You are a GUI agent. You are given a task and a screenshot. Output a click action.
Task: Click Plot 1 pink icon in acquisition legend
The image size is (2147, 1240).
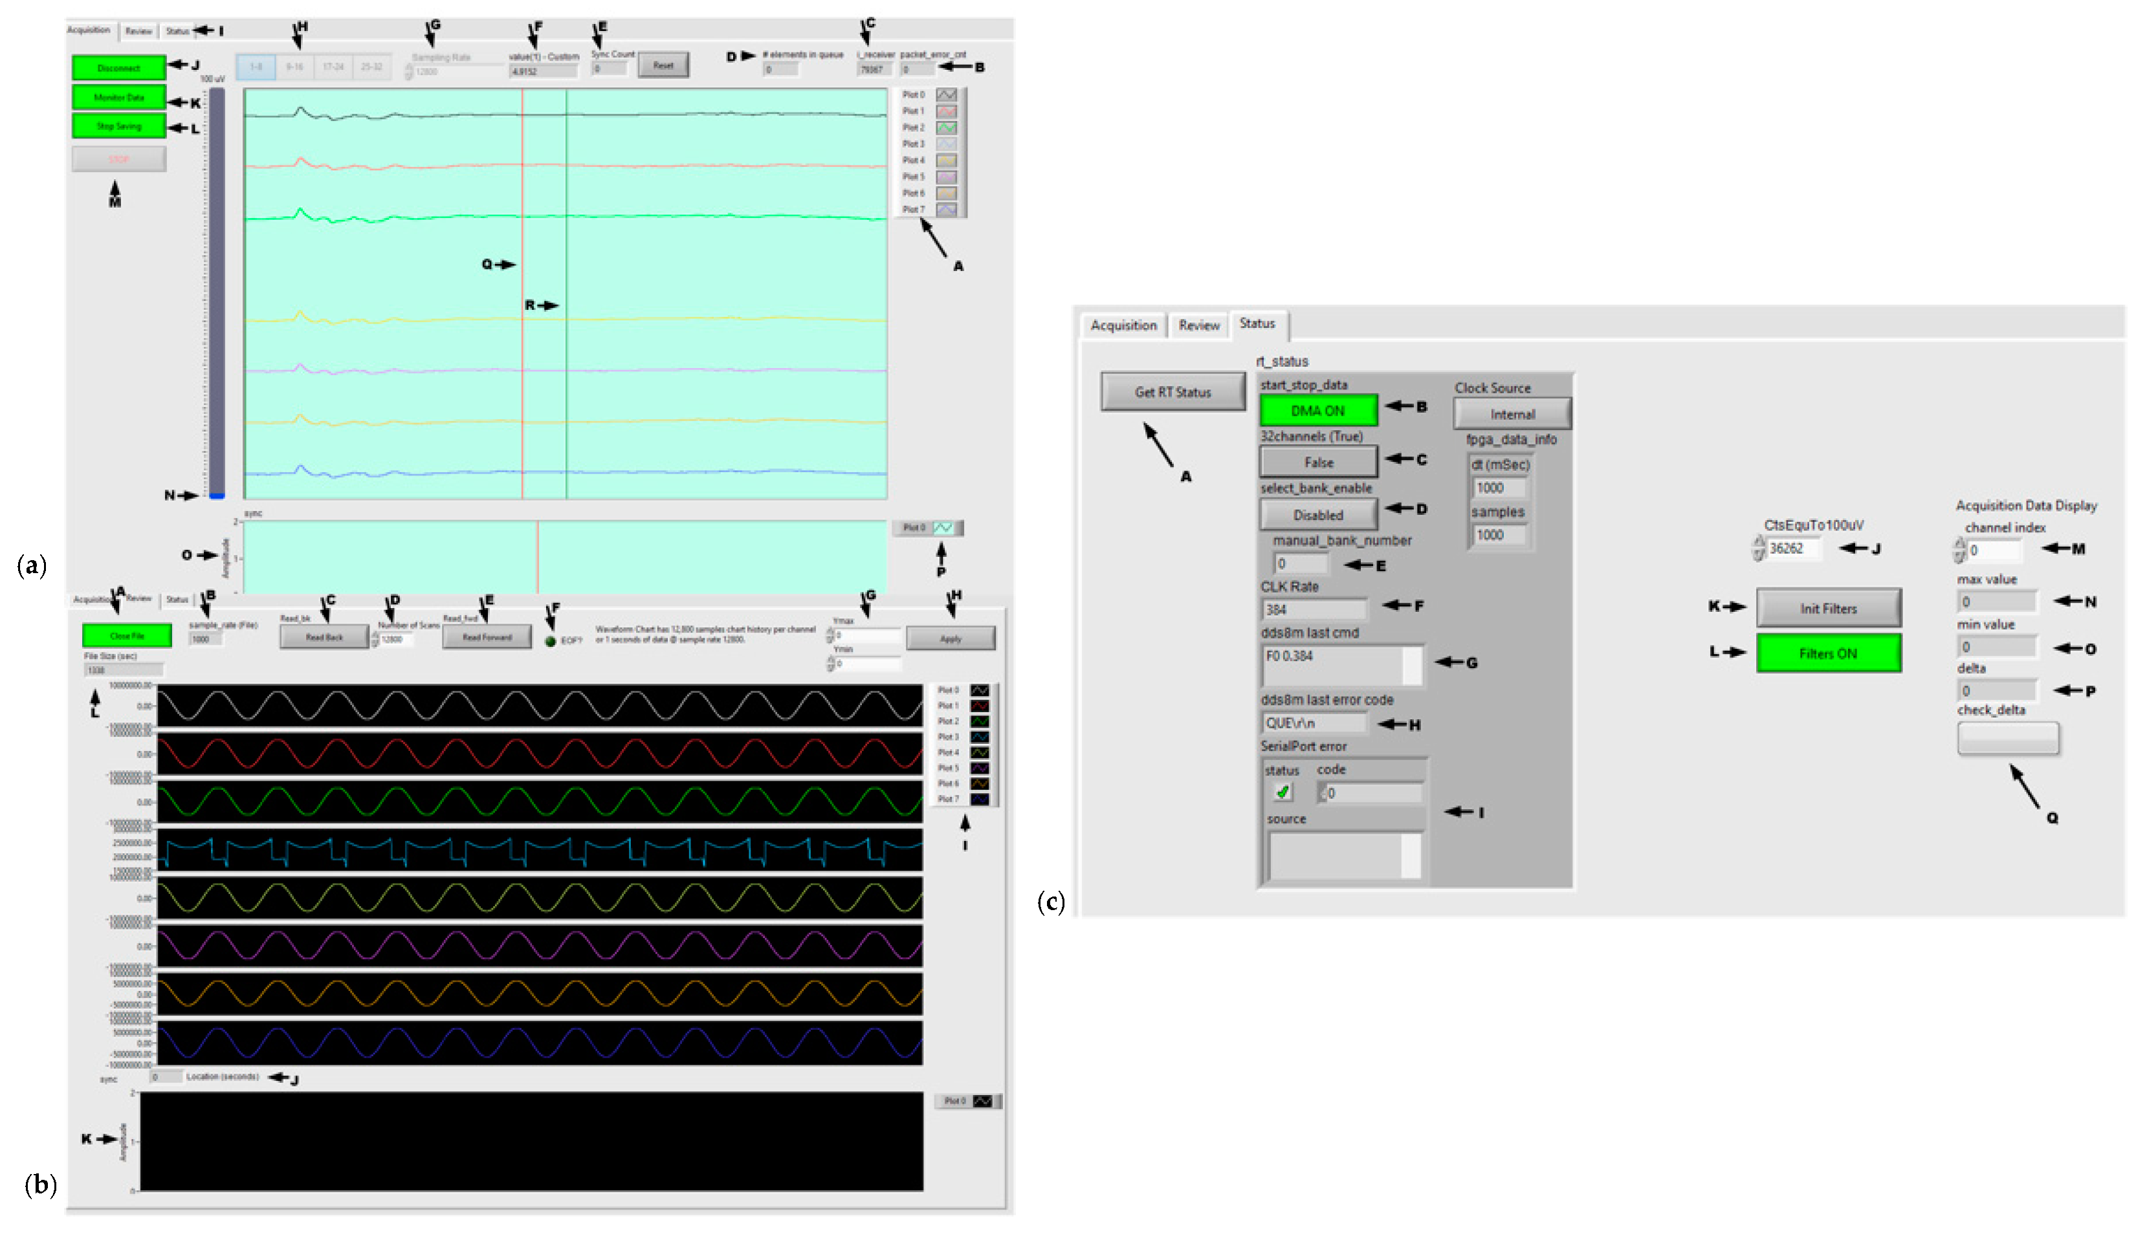(x=946, y=111)
